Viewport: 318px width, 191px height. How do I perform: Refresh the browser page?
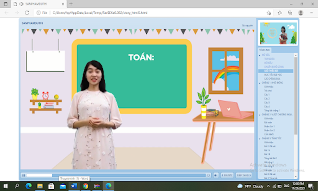pos(27,13)
